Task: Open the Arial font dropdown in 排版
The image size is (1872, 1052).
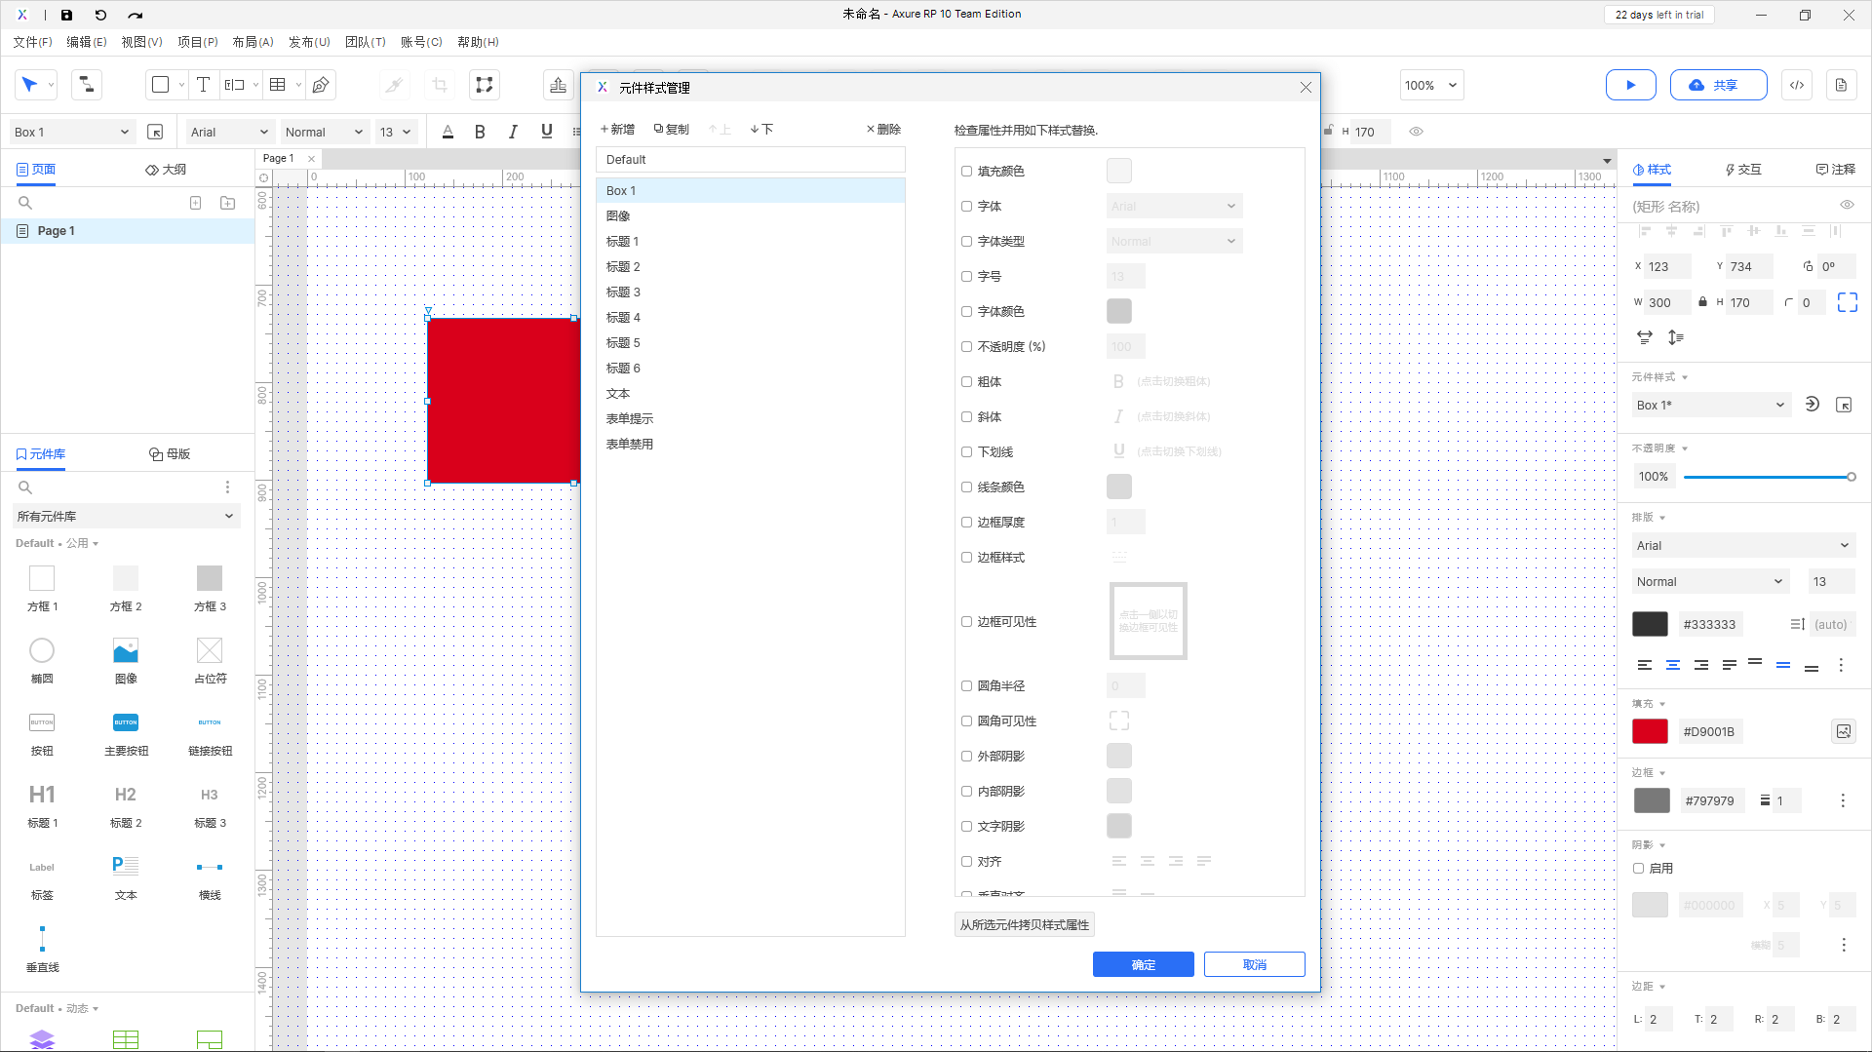Action: (1743, 545)
